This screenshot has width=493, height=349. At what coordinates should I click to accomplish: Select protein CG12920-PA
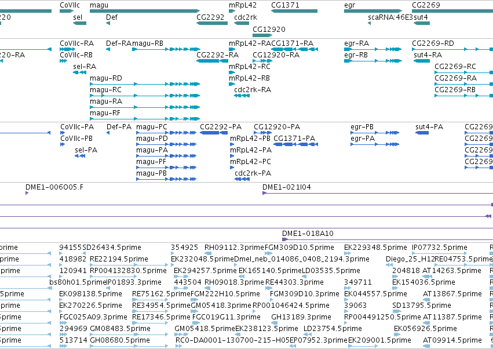pyautogui.click(x=277, y=127)
